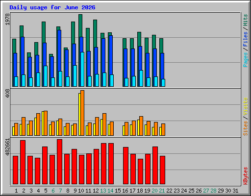251x196 pixels.
Task: Click the red KBytes bar for day 7
Action: click(x=59, y=162)
